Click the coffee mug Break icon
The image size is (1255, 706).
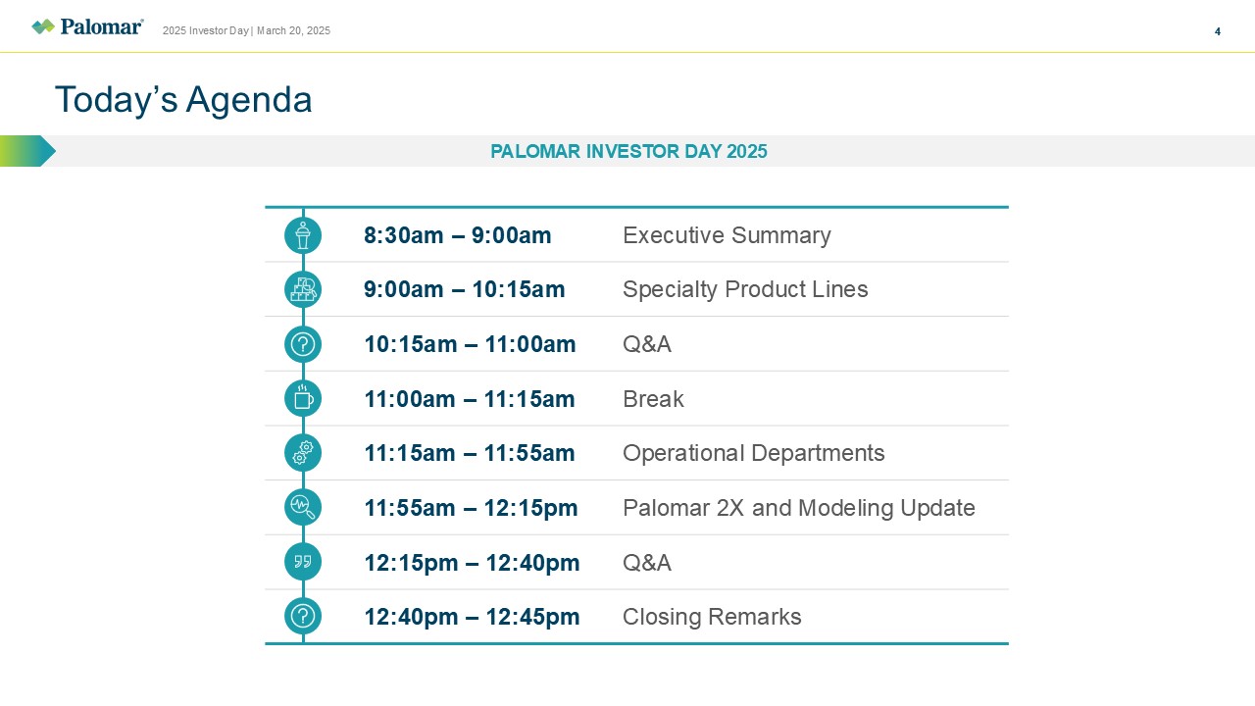[x=303, y=399]
